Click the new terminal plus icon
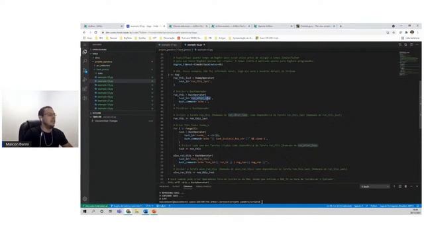The height and width of the screenshot is (238, 424). click(394, 186)
